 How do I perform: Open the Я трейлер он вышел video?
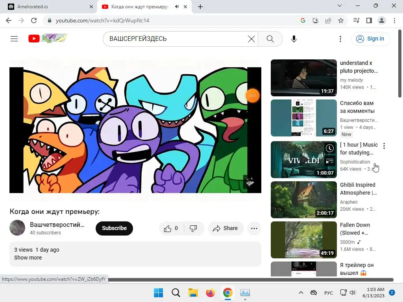coord(357,269)
